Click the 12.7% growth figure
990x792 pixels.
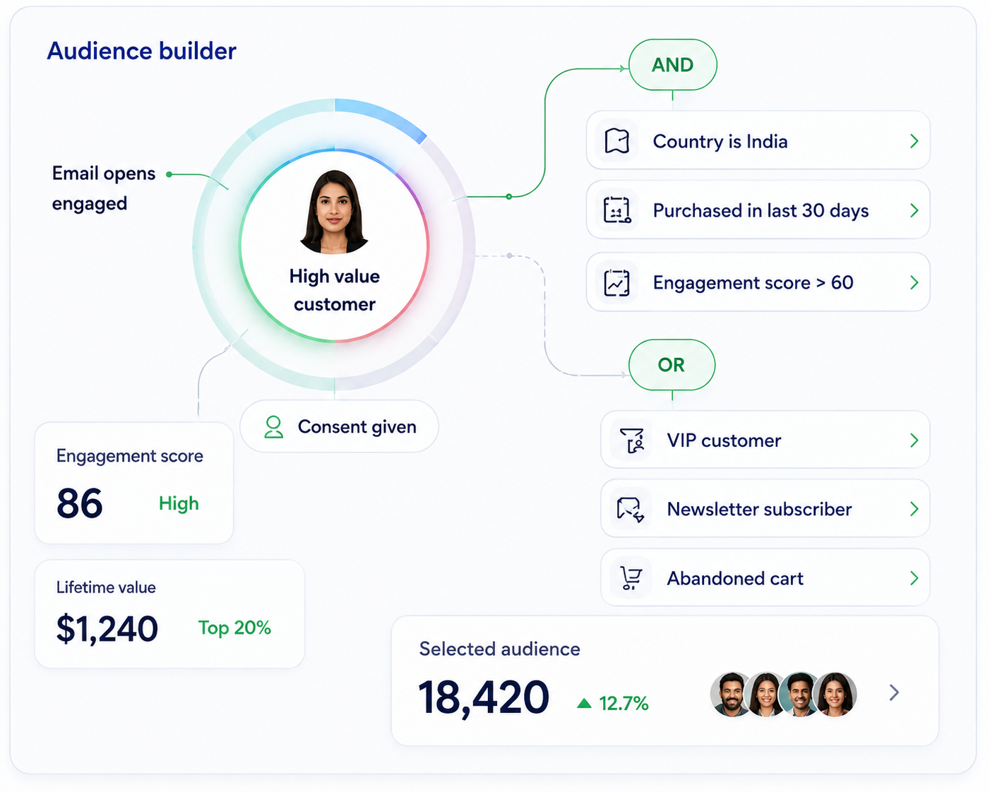(x=624, y=703)
